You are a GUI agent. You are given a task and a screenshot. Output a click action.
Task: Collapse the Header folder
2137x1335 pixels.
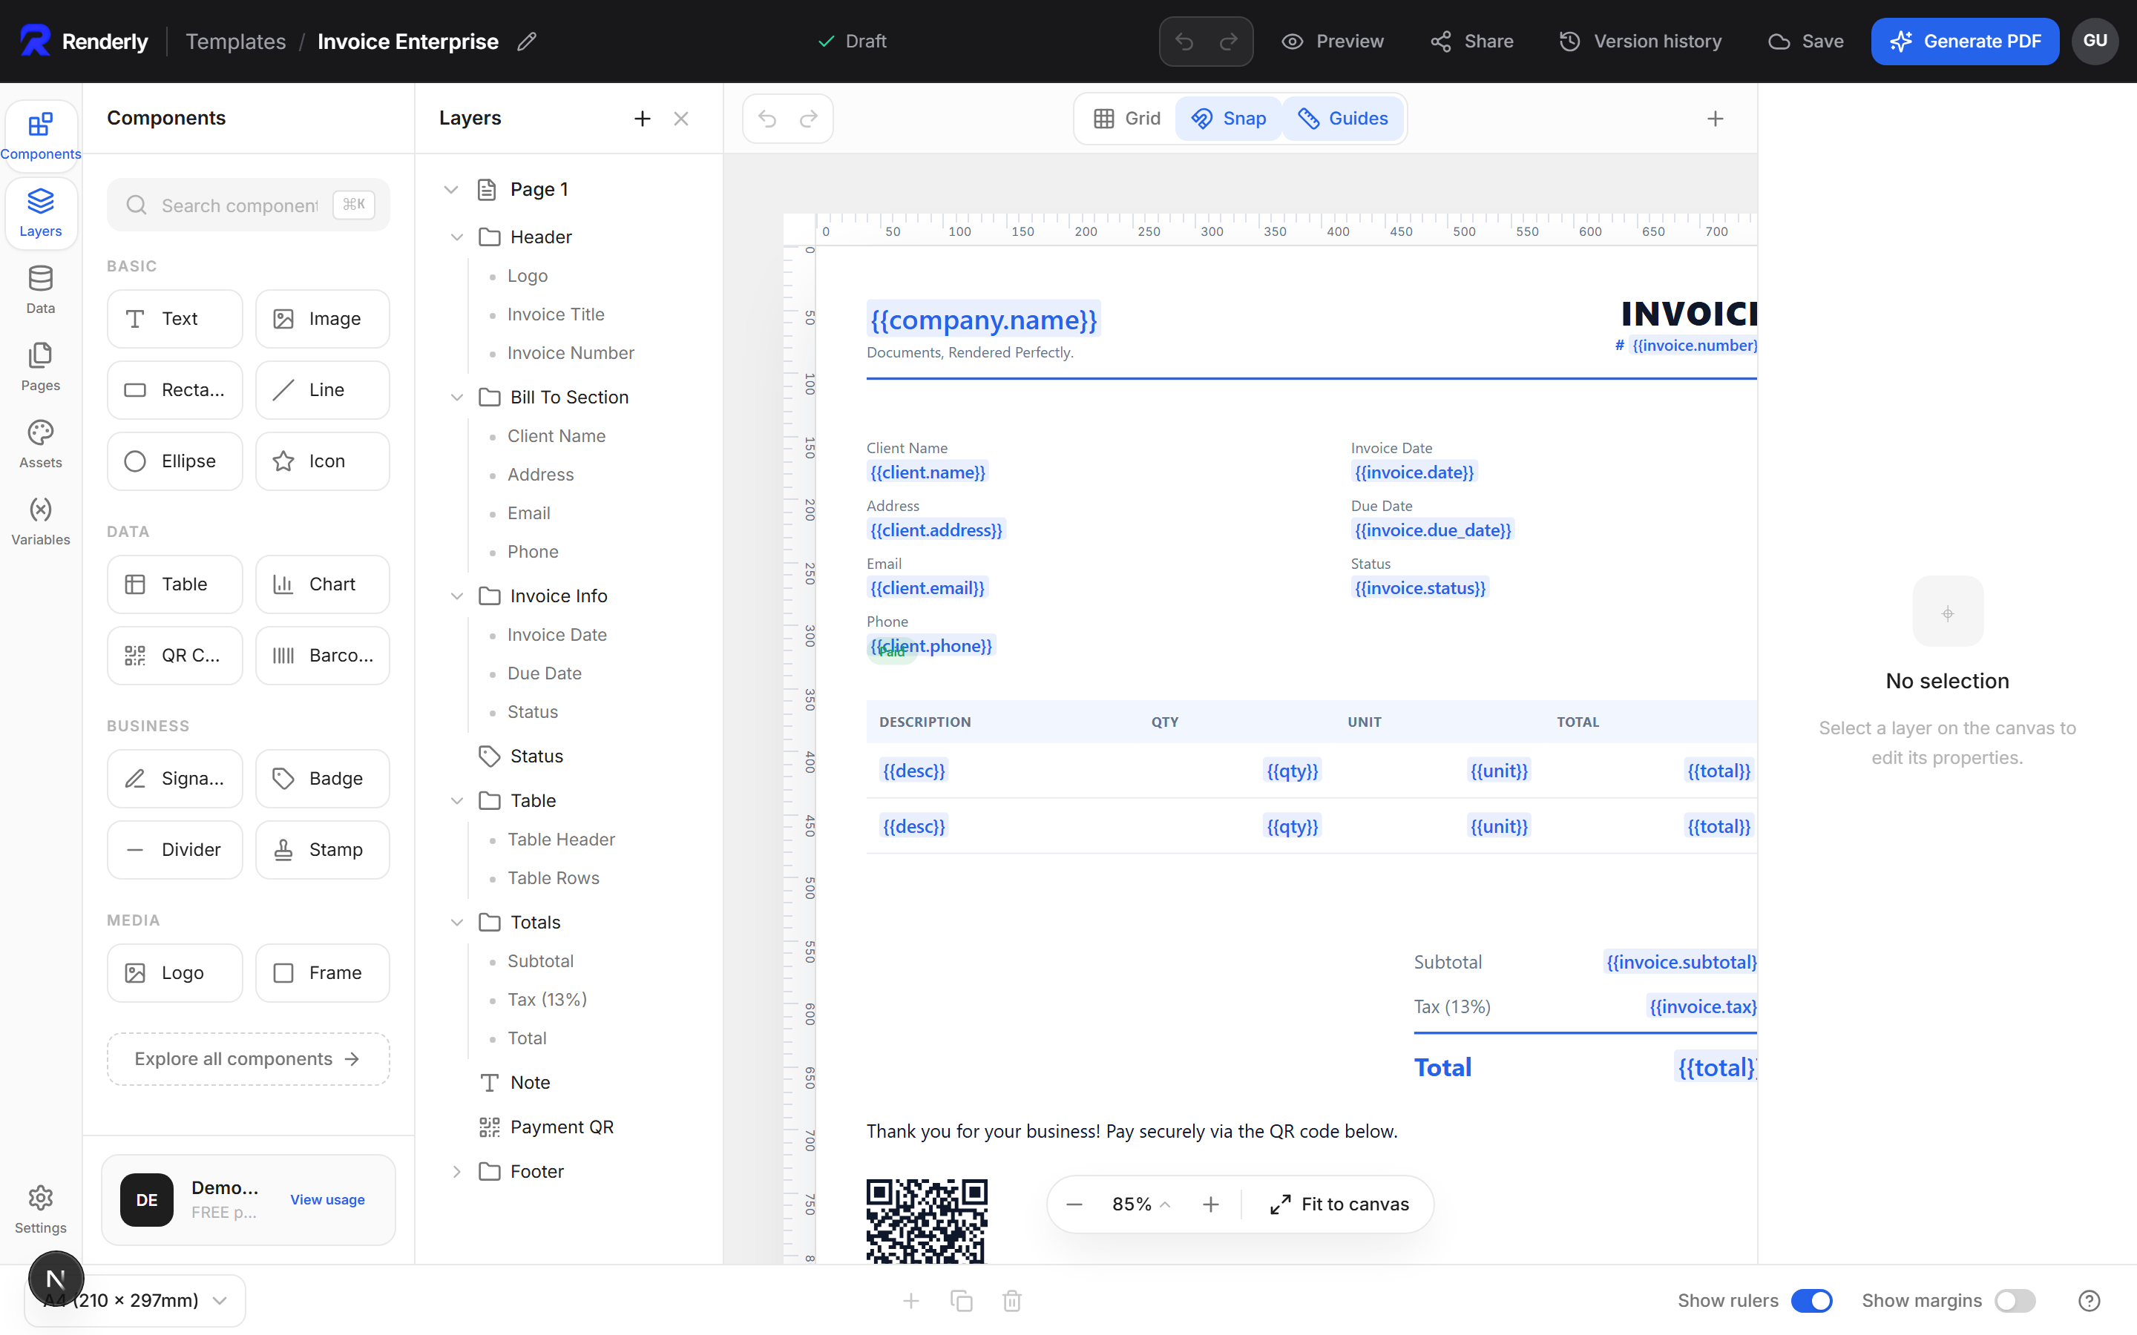tap(456, 237)
